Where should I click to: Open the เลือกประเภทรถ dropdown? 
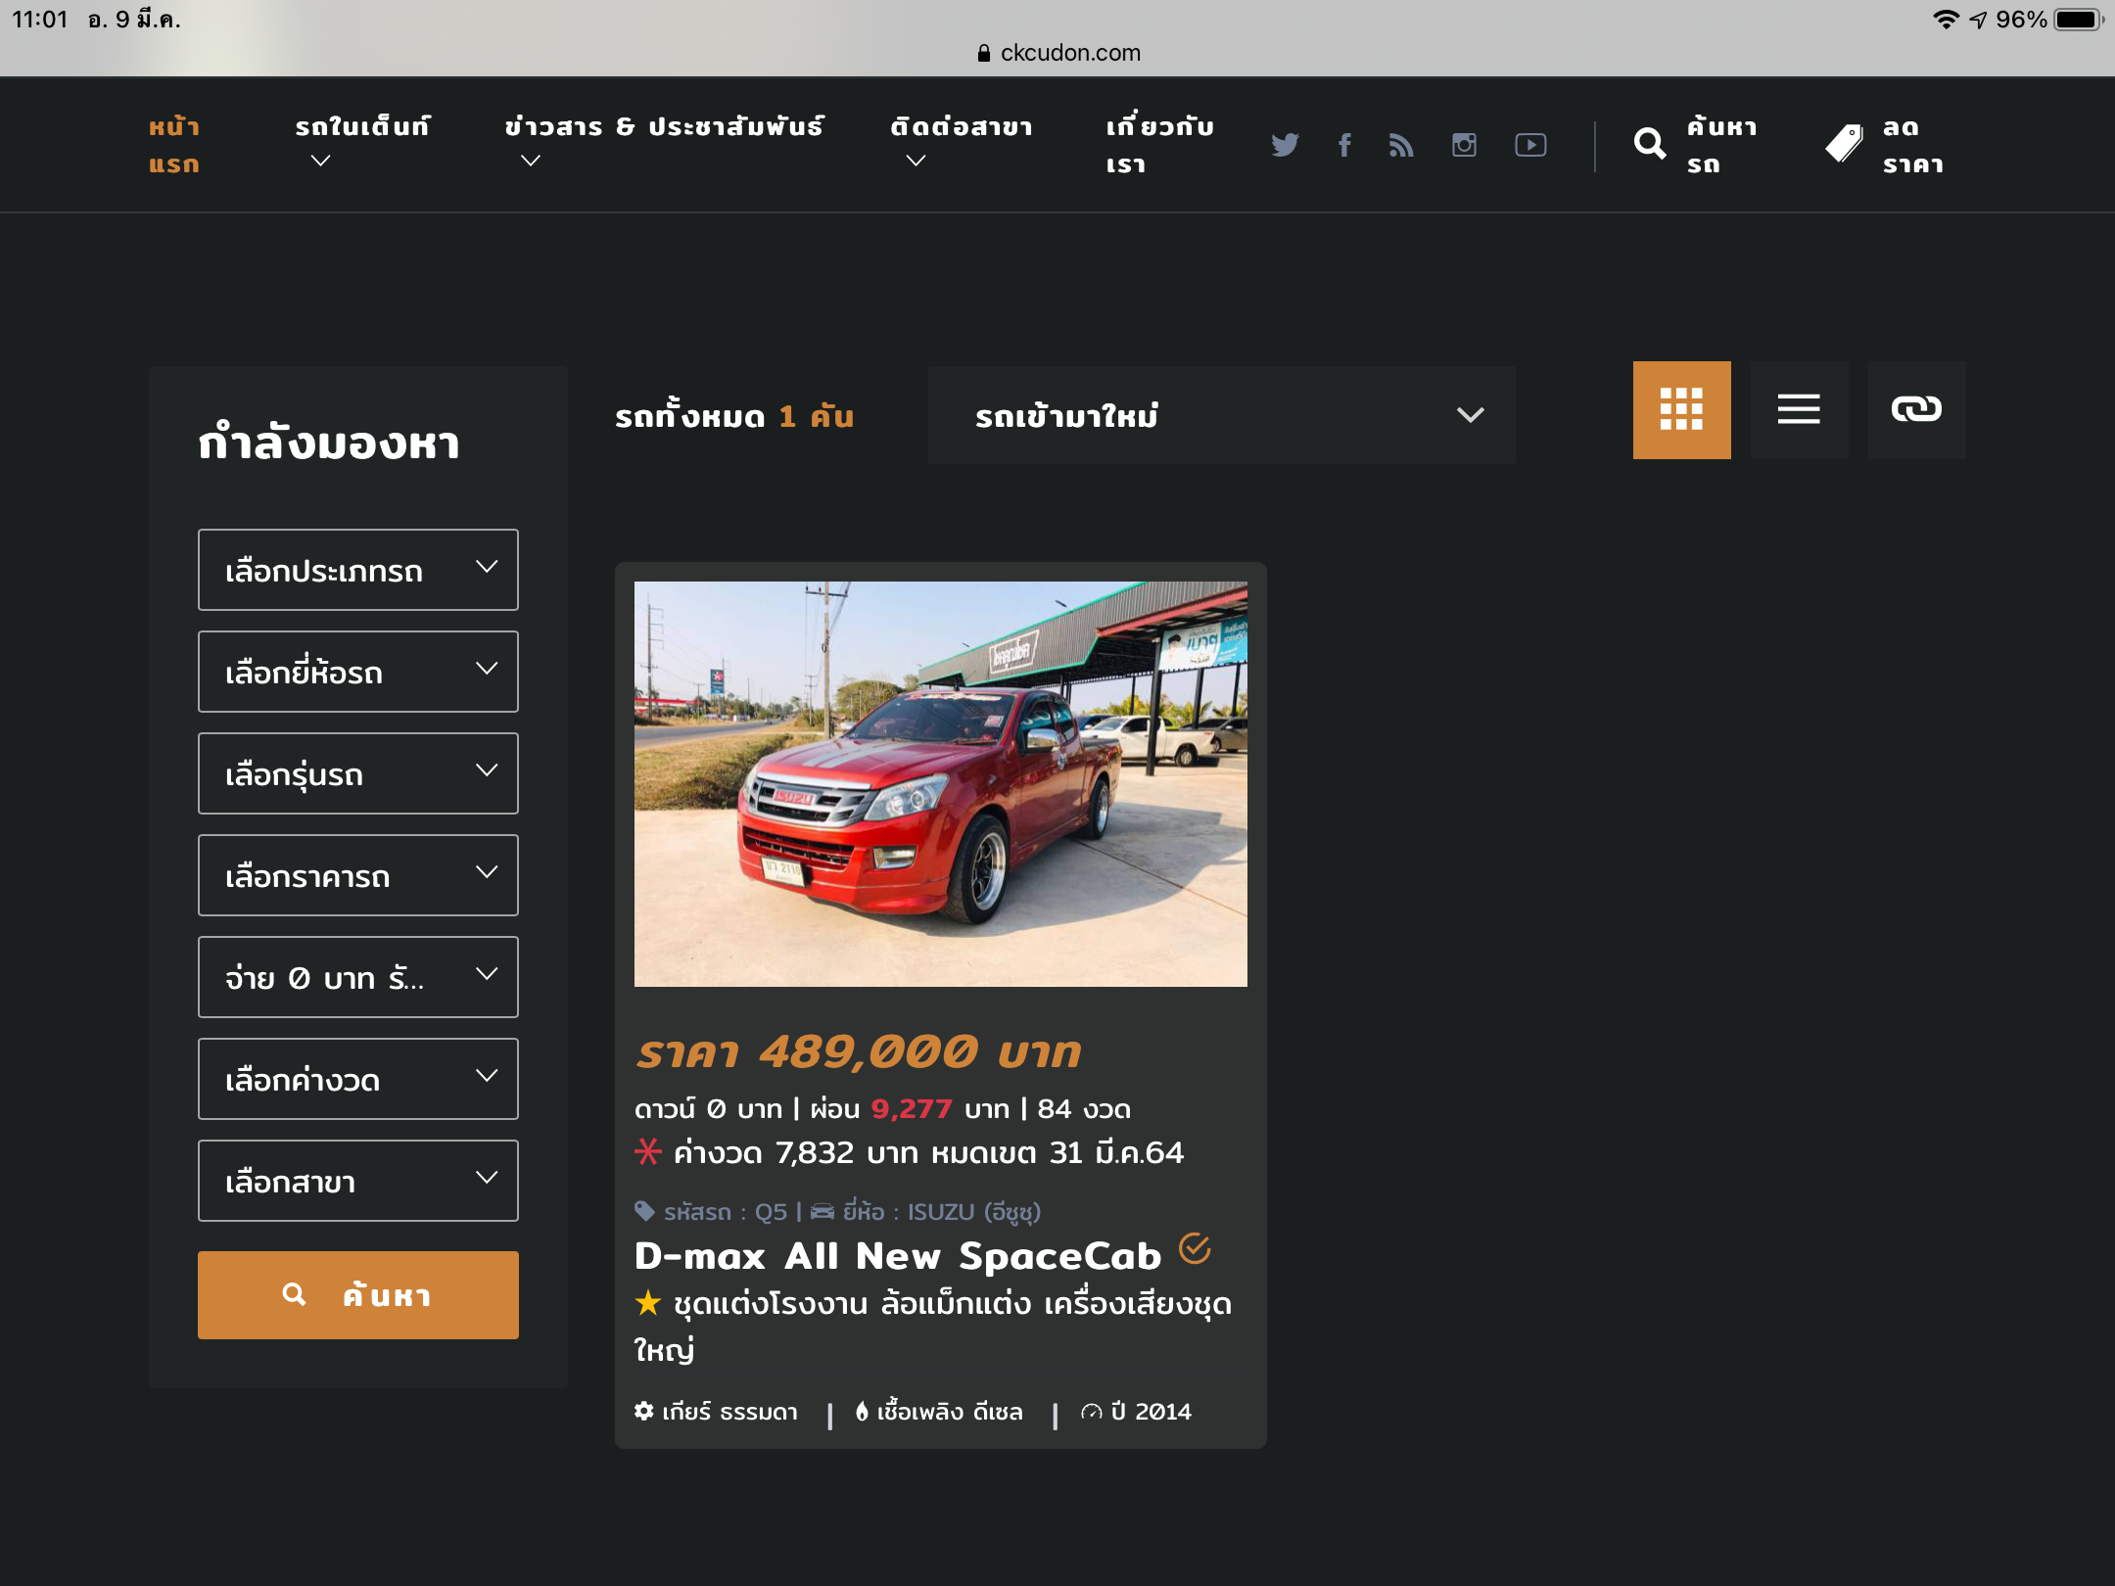[358, 570]
